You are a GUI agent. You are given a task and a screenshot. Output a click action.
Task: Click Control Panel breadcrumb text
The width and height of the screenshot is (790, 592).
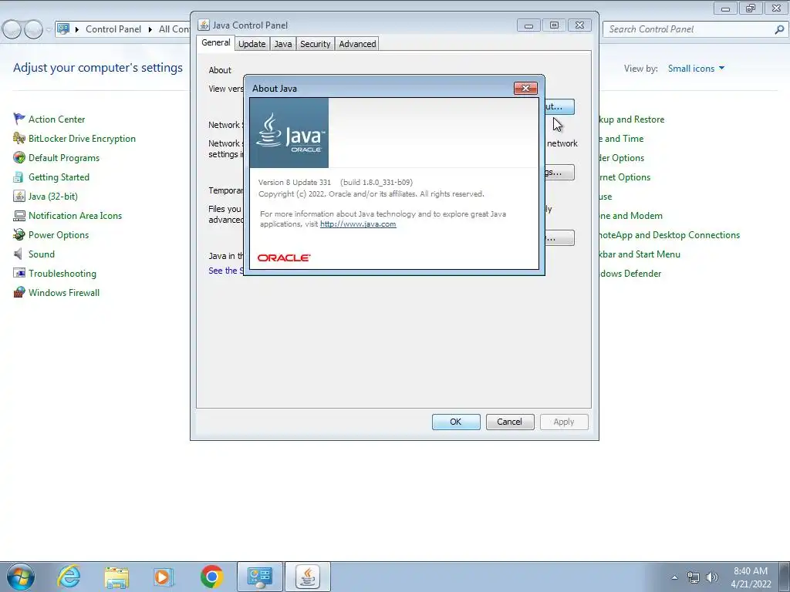coord(113,29)
